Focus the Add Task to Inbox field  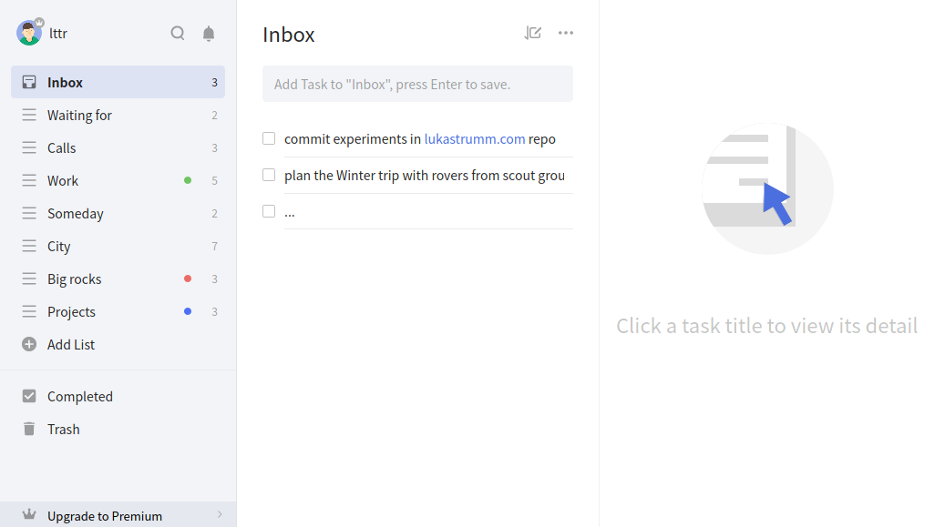(417, 84)
